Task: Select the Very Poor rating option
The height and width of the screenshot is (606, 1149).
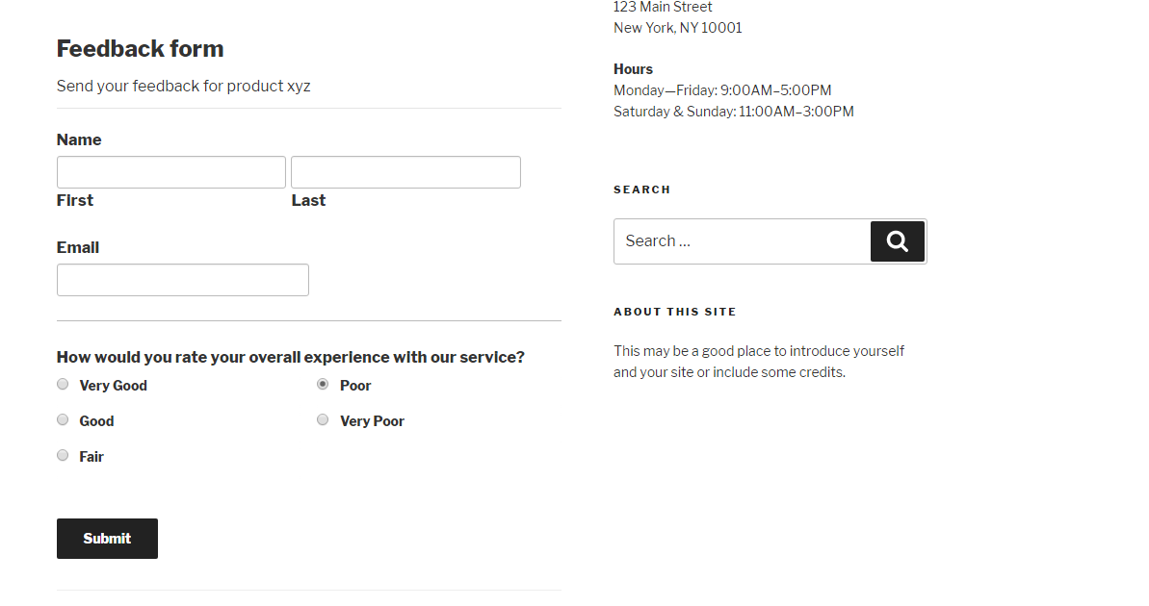Action: coord(323,418)
